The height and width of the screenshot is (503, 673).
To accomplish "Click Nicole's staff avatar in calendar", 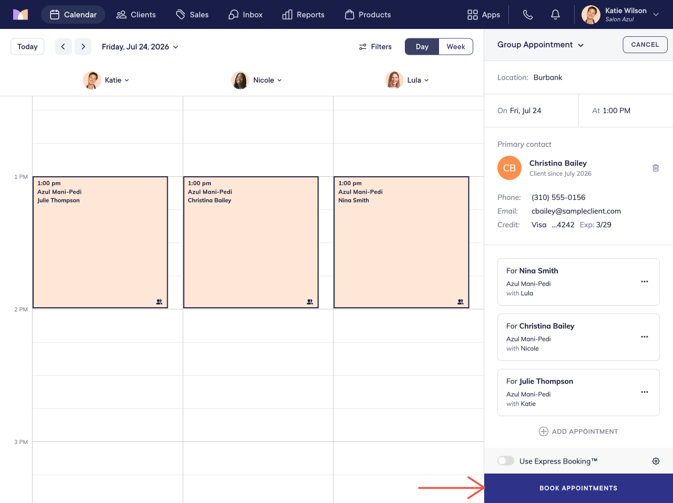I will tap(240, 81).
